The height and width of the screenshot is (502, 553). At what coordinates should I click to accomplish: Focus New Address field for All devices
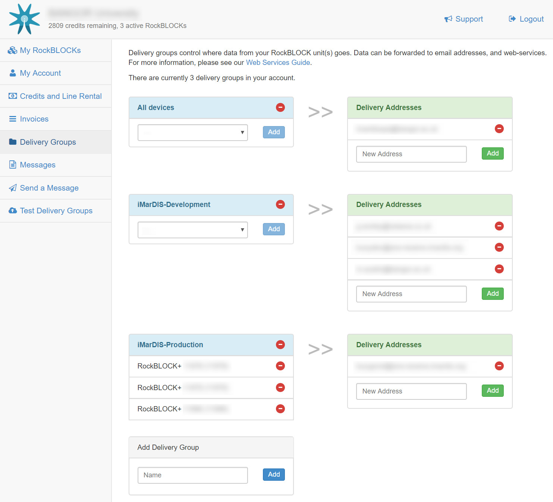tap(411, 154)
